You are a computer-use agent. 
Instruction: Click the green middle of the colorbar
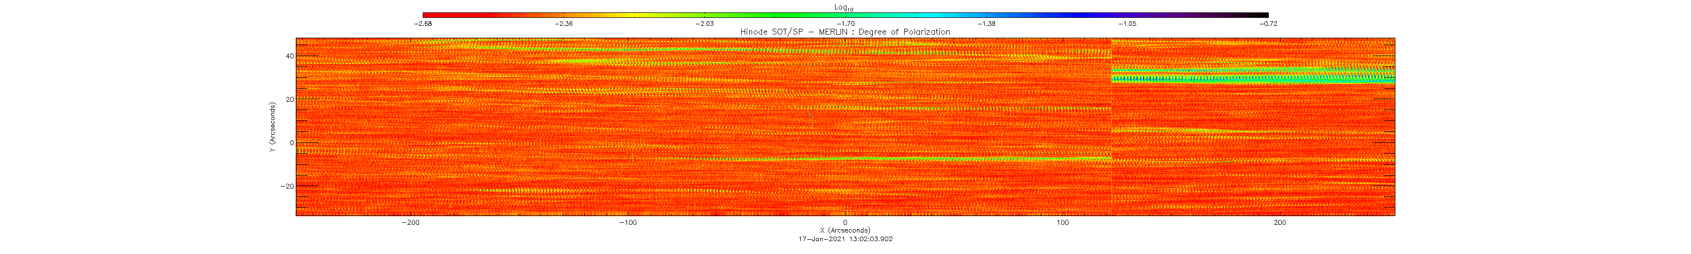point(774,14)
